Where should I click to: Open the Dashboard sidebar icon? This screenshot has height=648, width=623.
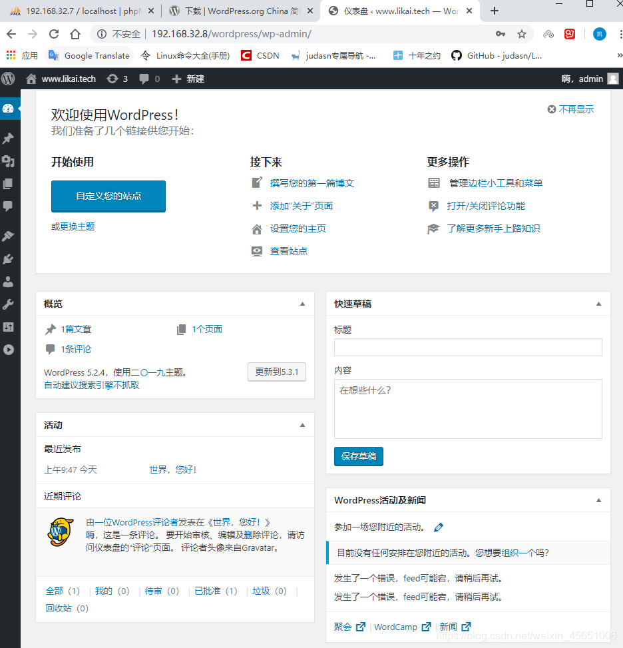point(8,109)
